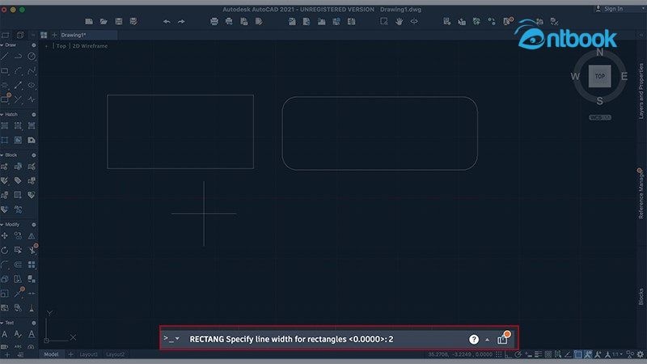Open Modify panel settings gear
Image resolution: width=647 pixels, height=364 pixels.
(x=34, y=225)
